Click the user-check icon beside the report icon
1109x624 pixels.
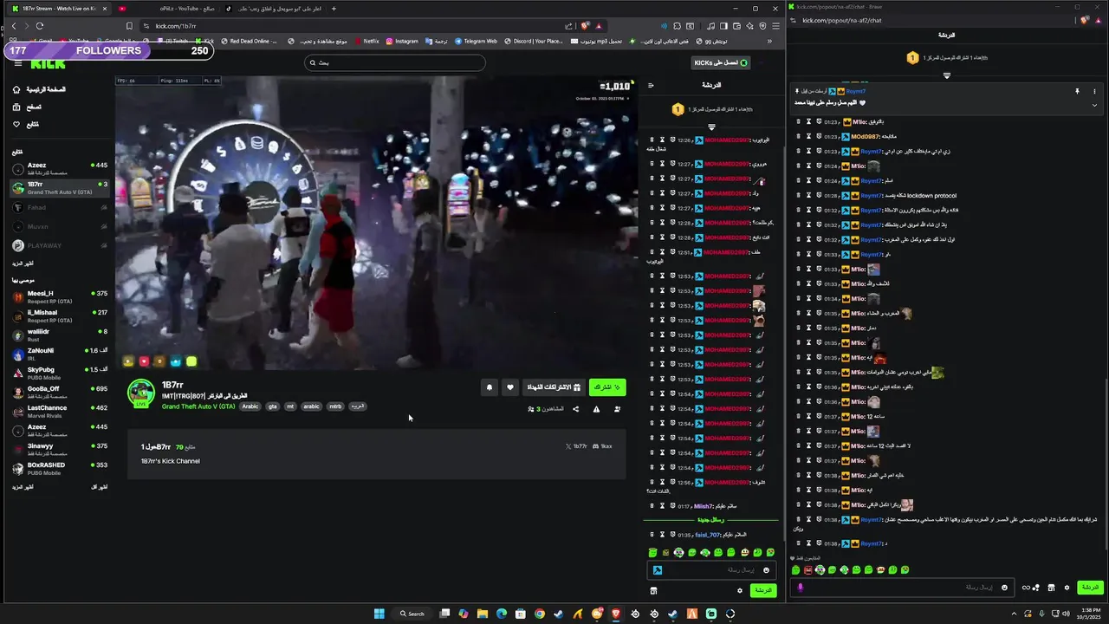[617, 409]
